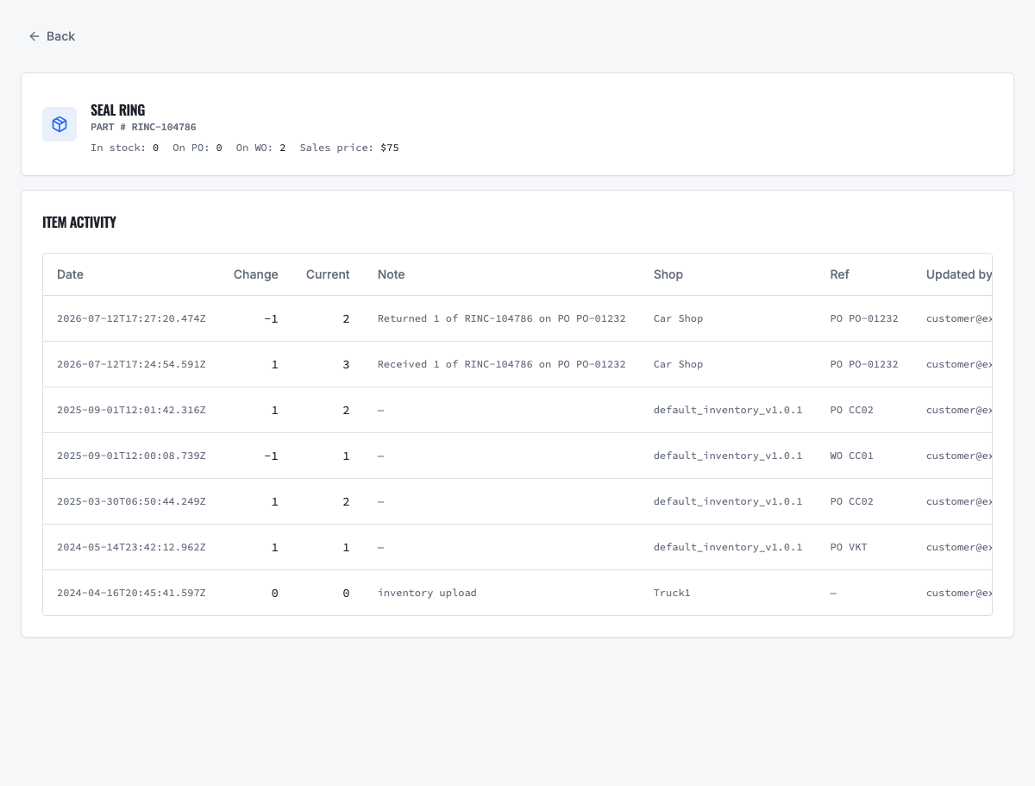This screenshot has width=1035, height=786.
Task: Click Car Shop in the Received row
Action: coord(679,364)
